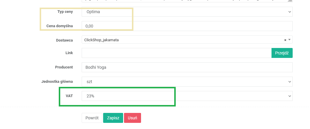Click the VAT label
This screenshot has width=310, height=129.
[69, 96]
